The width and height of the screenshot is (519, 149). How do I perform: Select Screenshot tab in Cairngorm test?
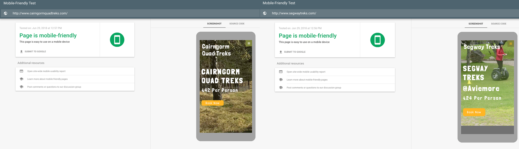[214, 24]
